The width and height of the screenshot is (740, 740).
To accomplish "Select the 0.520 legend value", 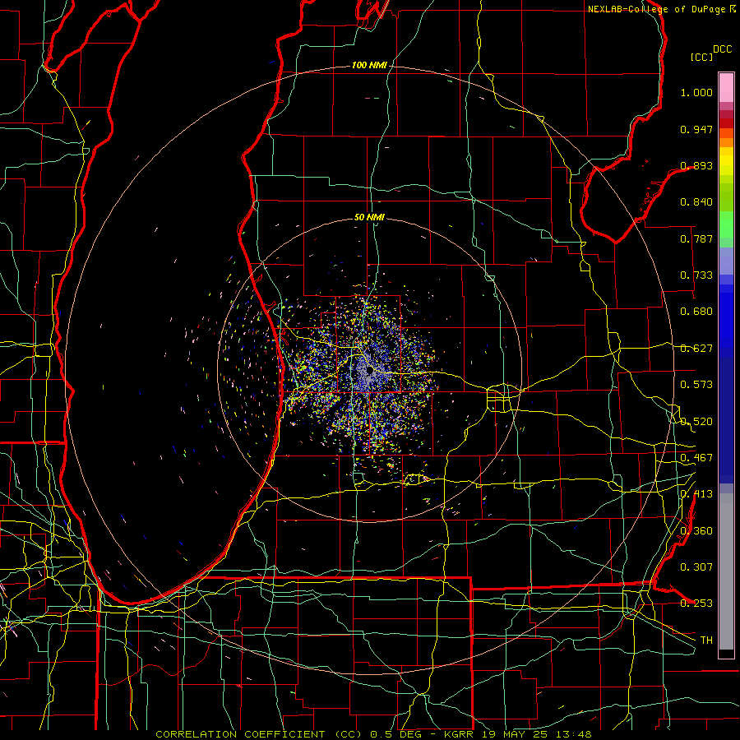I will (696, 422).
